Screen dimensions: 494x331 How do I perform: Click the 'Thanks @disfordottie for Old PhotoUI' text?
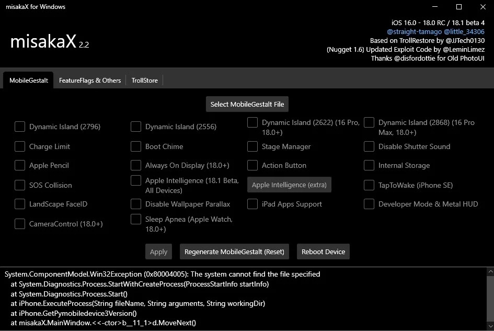[x=428, y=58]
